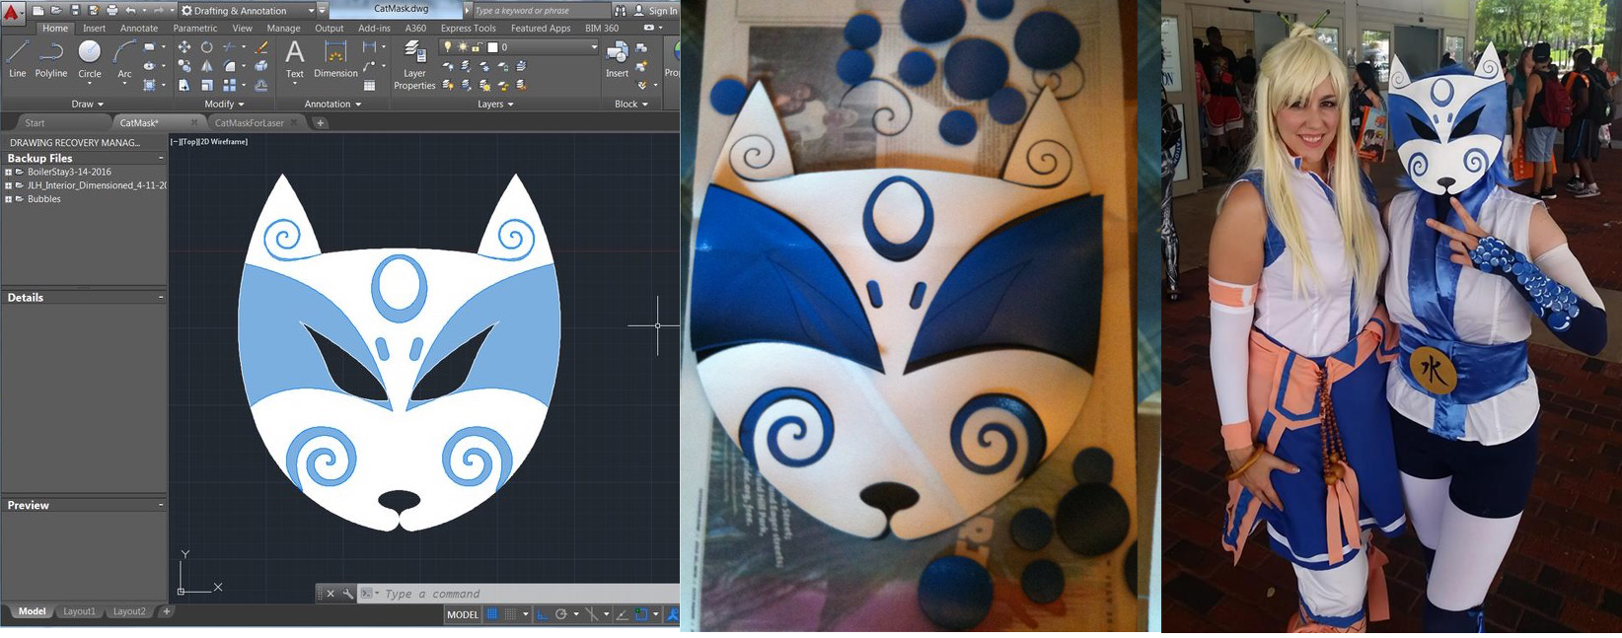Click the Insert block icon
The image size is (1622, 638).
[617, 58]
